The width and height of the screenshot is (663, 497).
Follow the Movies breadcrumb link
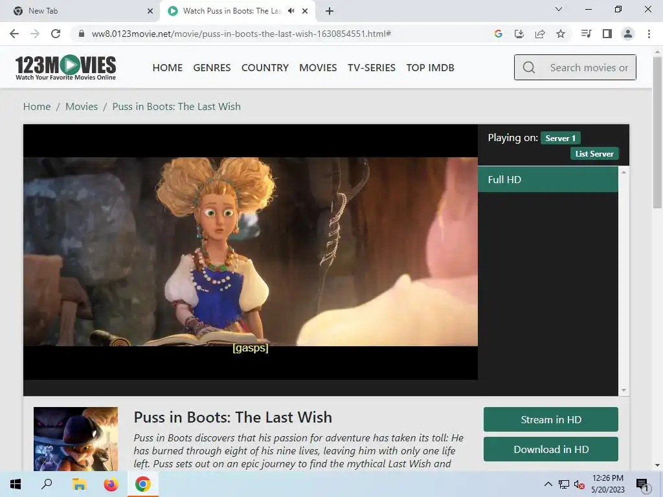82,107
